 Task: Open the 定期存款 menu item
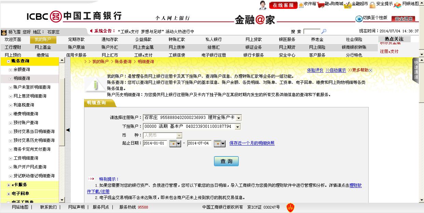pos(76,40)
